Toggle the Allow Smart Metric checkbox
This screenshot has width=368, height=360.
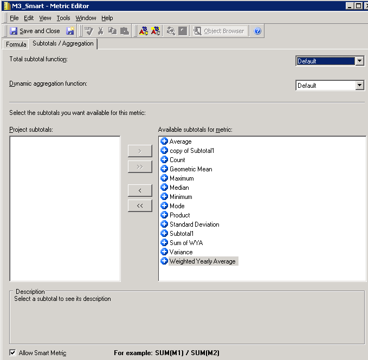(13, 353)
